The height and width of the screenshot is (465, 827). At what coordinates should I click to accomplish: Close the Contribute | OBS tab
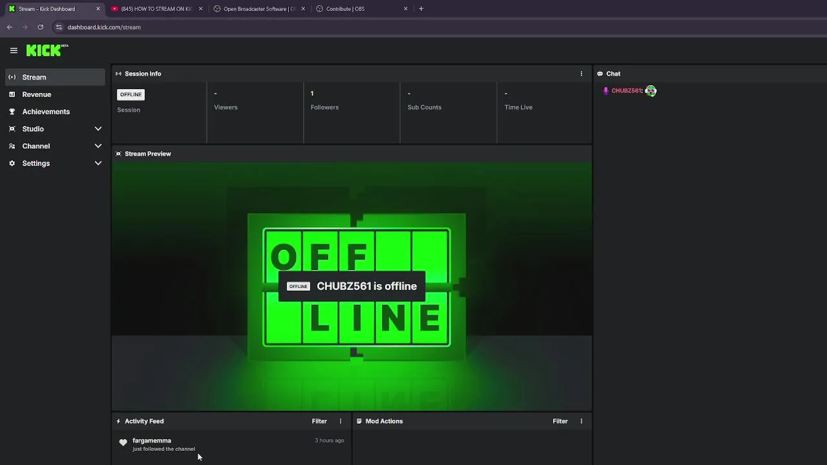point(406,9)
